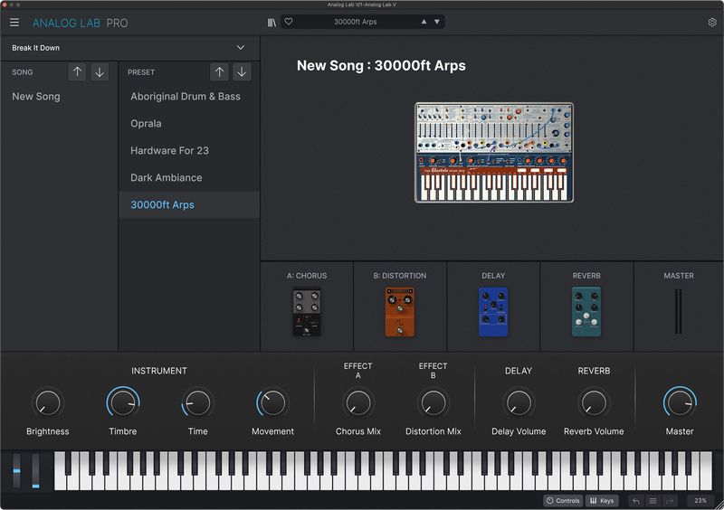Viewport: 724px width, 510px height.
Task: Open the Reverb effect pedal
Action: [x=586, y=312]
